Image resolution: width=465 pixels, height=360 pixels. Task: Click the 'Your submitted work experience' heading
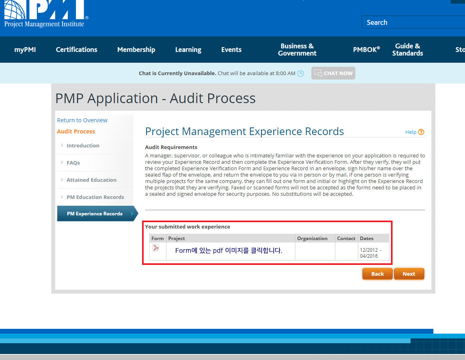click(187, 227)
